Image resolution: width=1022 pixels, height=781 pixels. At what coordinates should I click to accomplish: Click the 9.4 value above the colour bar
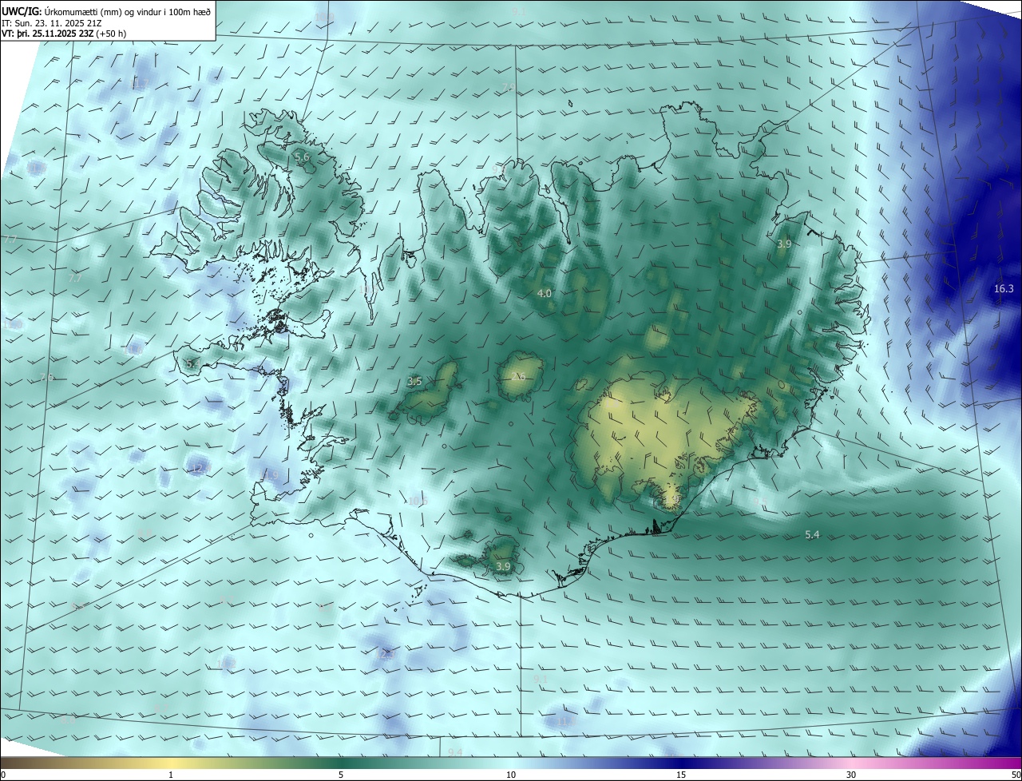(455, 752)
